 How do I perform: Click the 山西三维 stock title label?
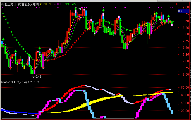click(x=7, y=4)
